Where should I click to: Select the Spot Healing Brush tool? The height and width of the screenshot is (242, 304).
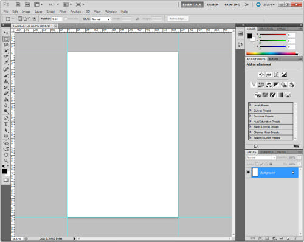click(6, 70)
